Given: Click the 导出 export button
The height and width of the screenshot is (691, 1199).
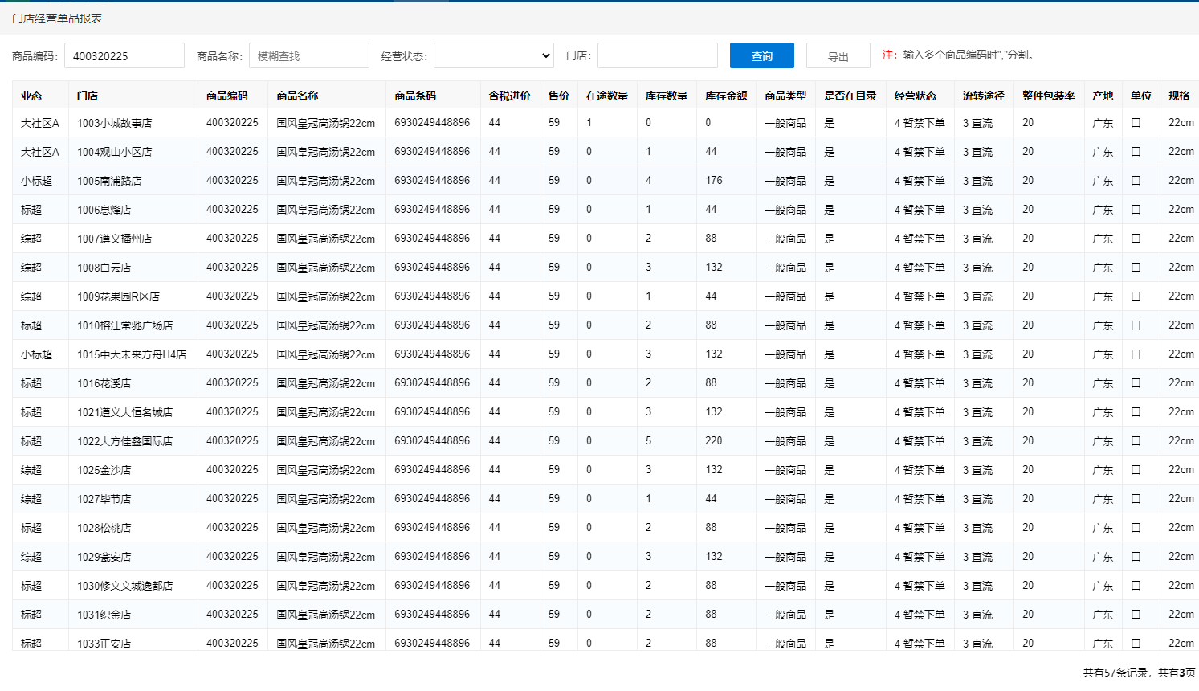Looking at the screenshot, I should 838,56.
